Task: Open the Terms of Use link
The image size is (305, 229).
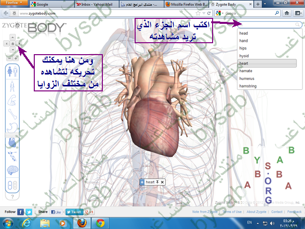Action: click(x=232, y=212)
